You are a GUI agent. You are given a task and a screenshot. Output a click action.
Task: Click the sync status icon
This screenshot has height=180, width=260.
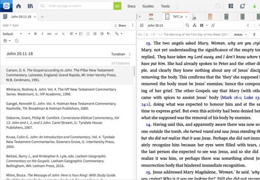(x=218, y=6)
